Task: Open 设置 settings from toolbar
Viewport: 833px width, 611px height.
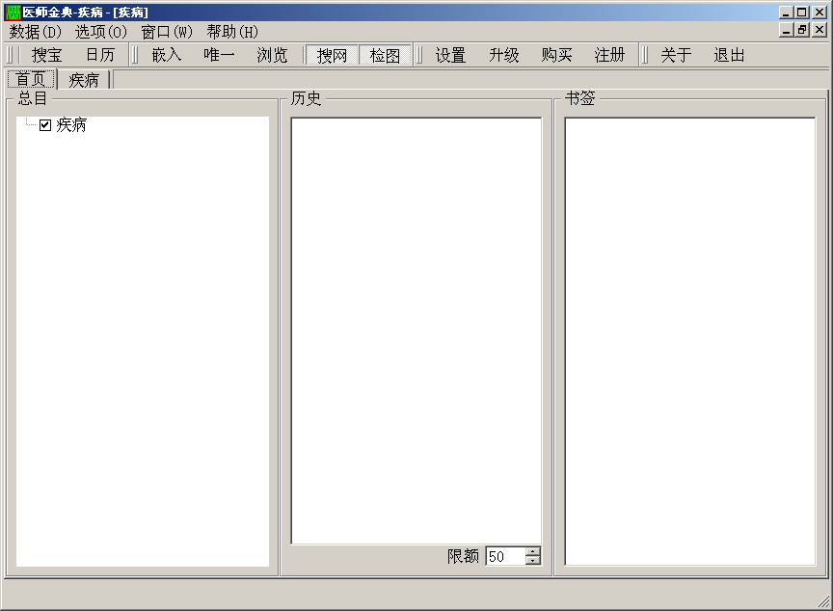Action: pos(450,55)
